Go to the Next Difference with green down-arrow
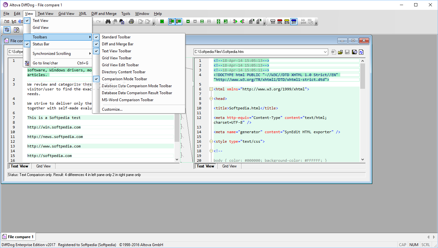Viewport: 438px width, 248px height. click(x=188, y=22)
